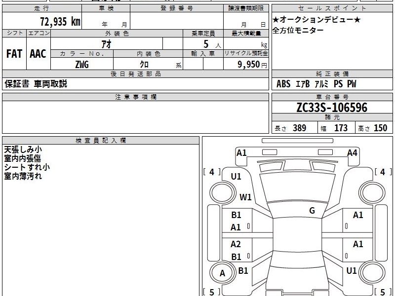Select the 後日発送部品 section header

[135, 74]
